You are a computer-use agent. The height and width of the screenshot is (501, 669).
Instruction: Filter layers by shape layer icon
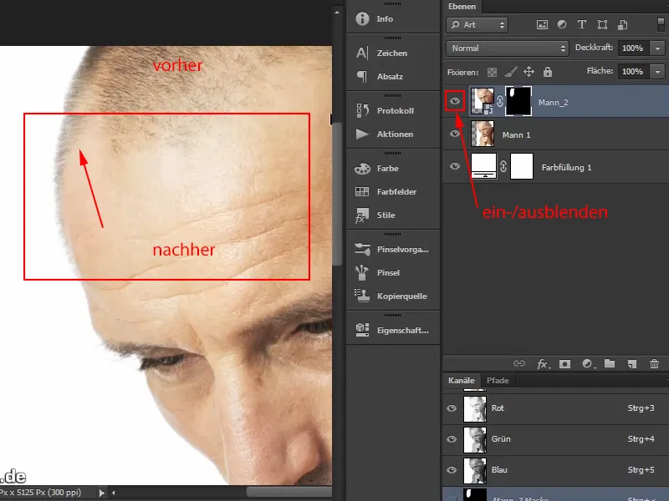[602, 25]
